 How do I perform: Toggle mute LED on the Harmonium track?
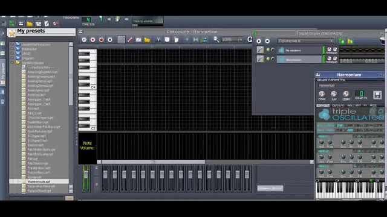pyautogui.click(x=268, y=59)
